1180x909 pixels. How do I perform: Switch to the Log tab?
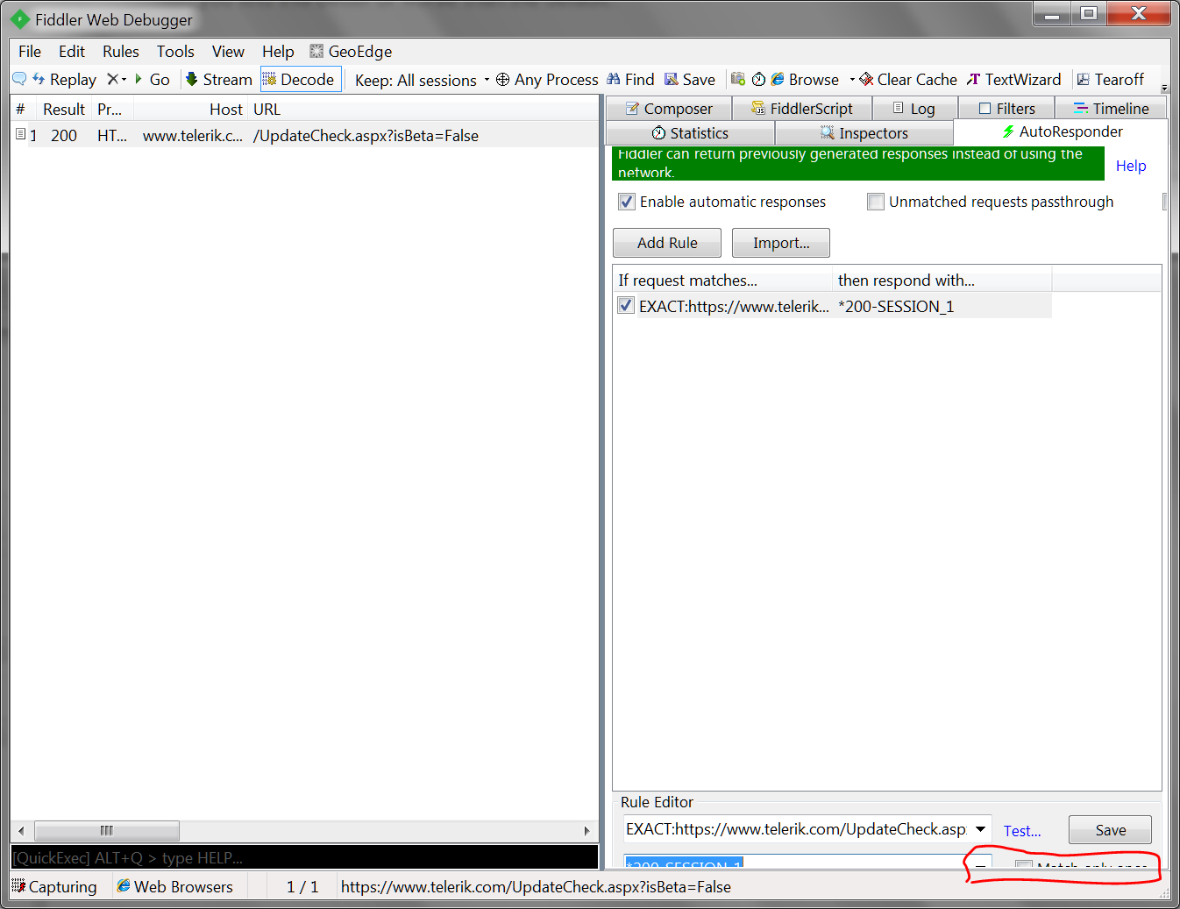point(914,109)
